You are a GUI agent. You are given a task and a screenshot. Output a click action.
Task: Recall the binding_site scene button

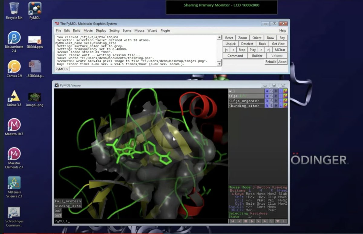(x=68, y=206)
